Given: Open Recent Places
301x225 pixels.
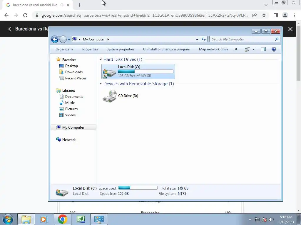Looking at the screenshot, I should (76, 78).
